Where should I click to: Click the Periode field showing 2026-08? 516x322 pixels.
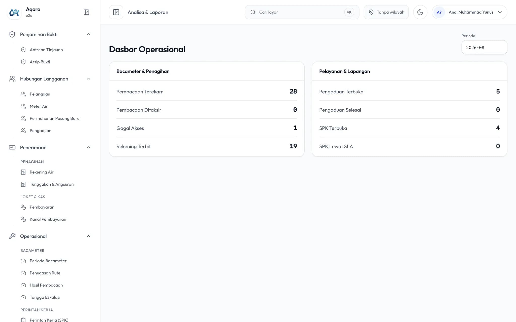(x=484, y=47)
